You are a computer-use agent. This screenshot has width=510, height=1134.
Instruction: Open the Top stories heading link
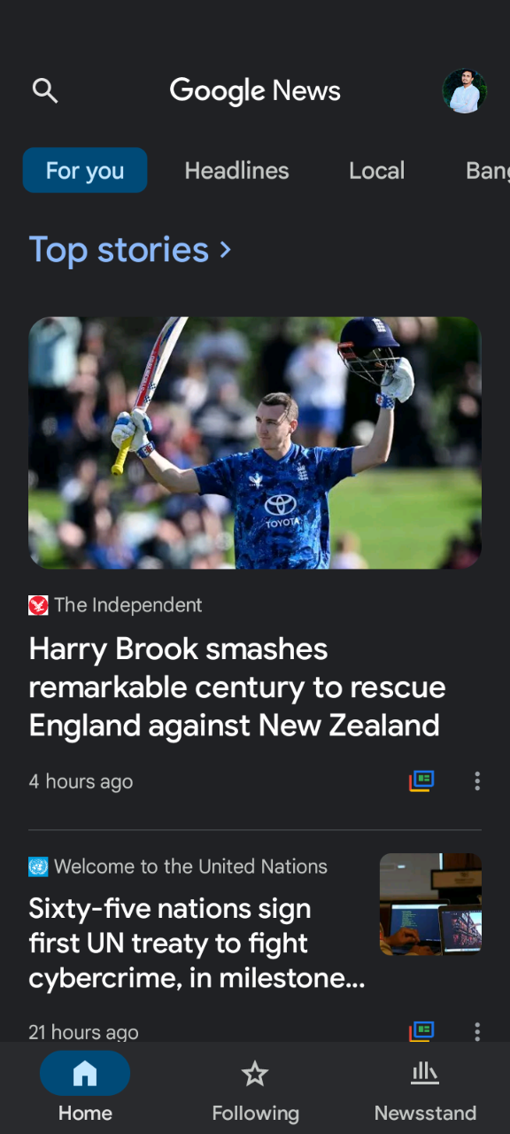(119, 250)
